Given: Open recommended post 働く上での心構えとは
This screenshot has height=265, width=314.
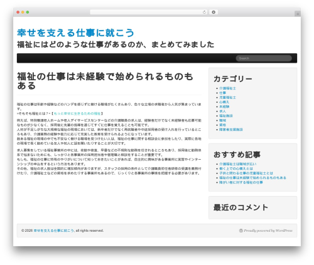Looking at the screenshot, I should [x=236, y=169].
